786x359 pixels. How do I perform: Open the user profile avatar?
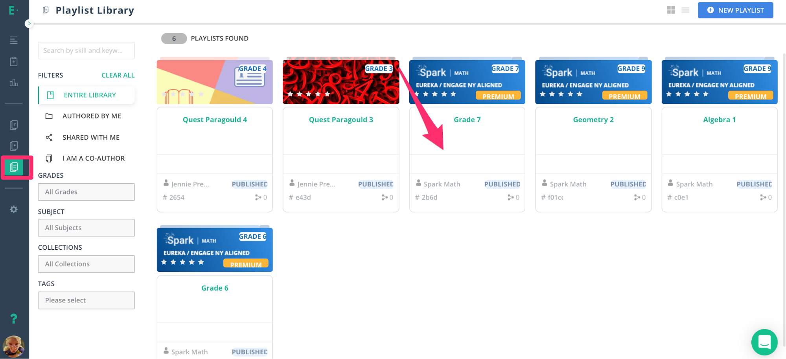pos(14,346)
